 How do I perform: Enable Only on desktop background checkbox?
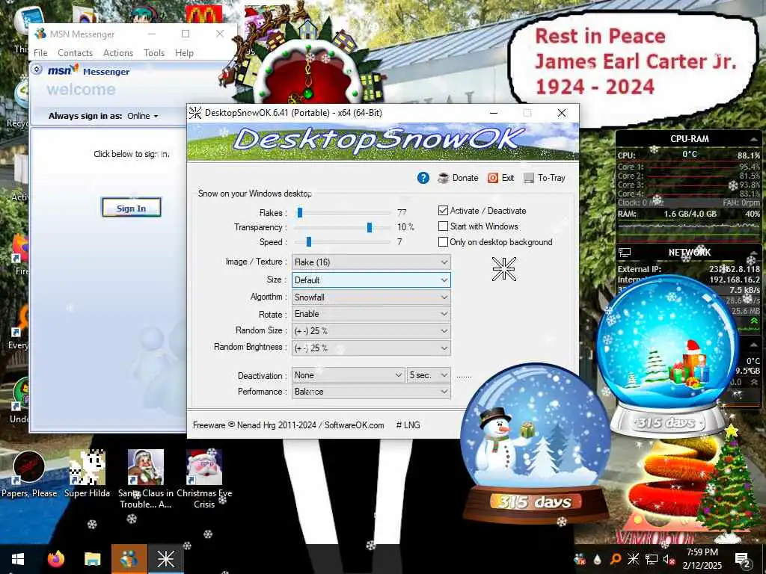(x=443, y=241)
